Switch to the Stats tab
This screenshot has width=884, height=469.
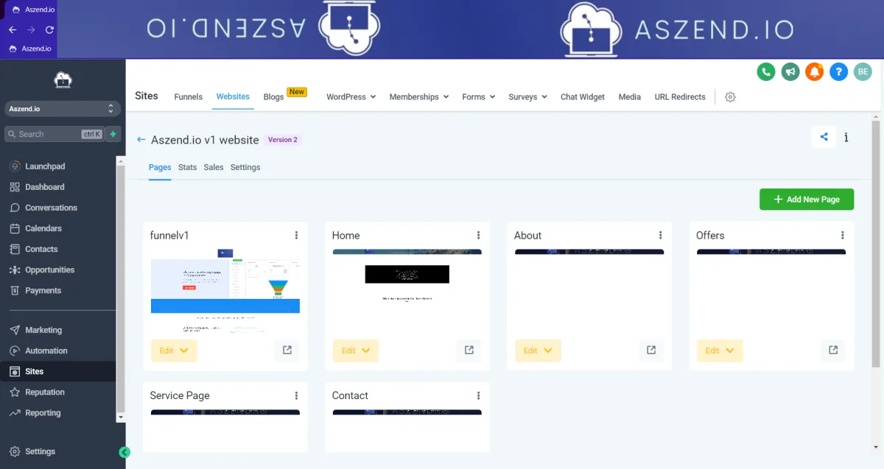point(188,167)
